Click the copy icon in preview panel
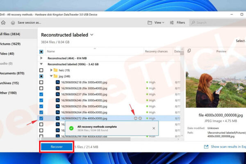This screenshot has height=164, width=246. point(189,51)
